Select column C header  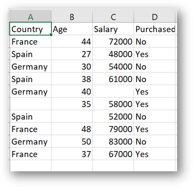(x=113, y=16)
